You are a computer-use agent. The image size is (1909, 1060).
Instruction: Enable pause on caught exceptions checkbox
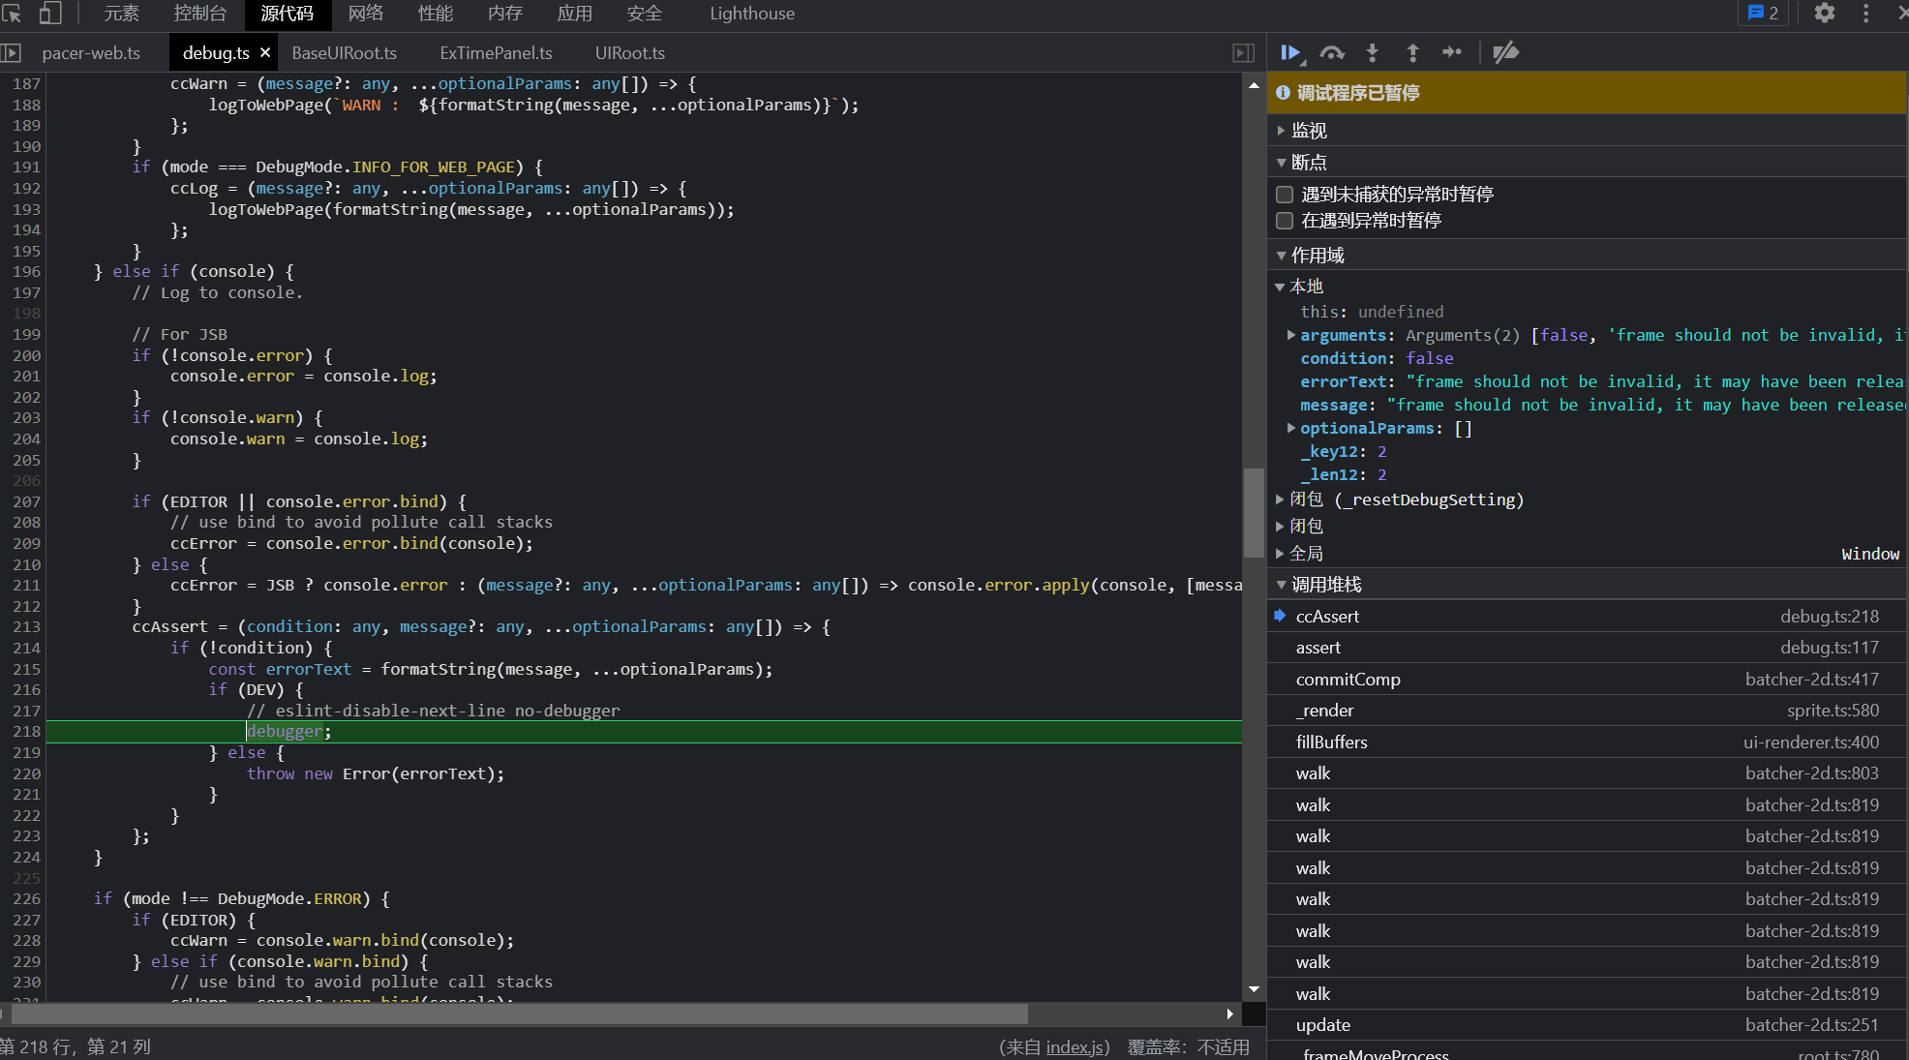click(x=1285, y=221)
